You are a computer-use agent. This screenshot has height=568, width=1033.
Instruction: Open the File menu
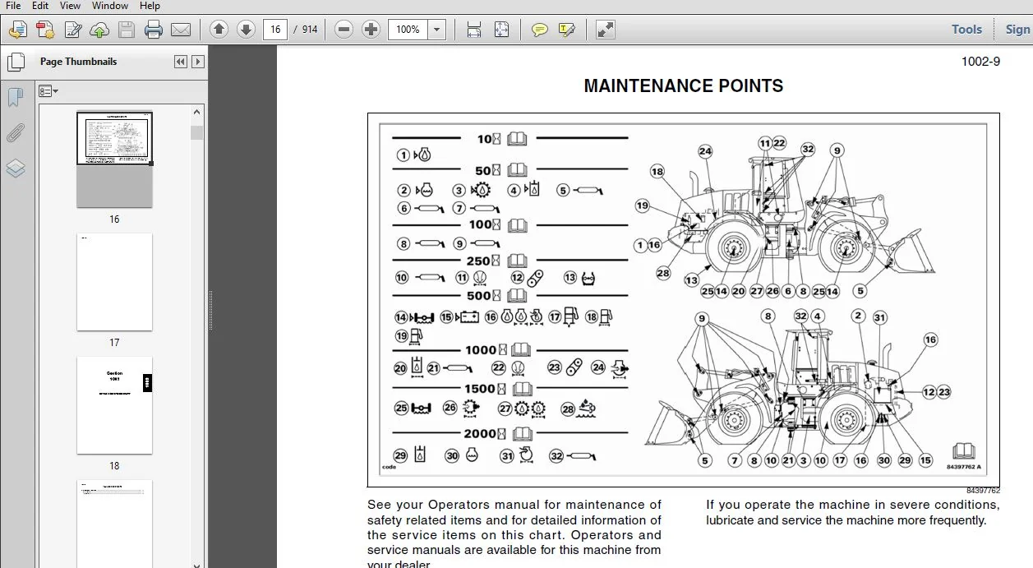coord(13,6)
